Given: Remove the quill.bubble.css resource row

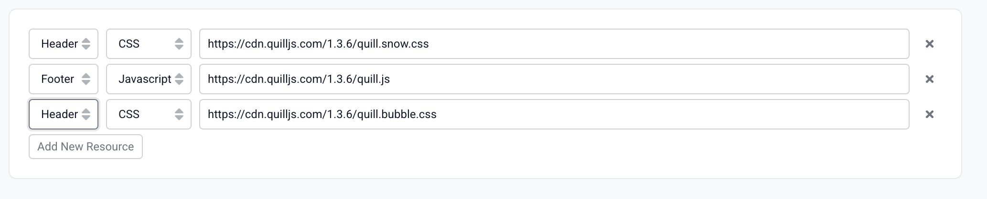Looking at the screenshot, I should pos(929,114).
